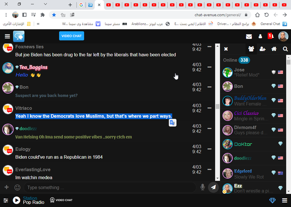Click EverlastingLove username in chat
The width and height of the screenshot is (291, 207).
(33, 170)
